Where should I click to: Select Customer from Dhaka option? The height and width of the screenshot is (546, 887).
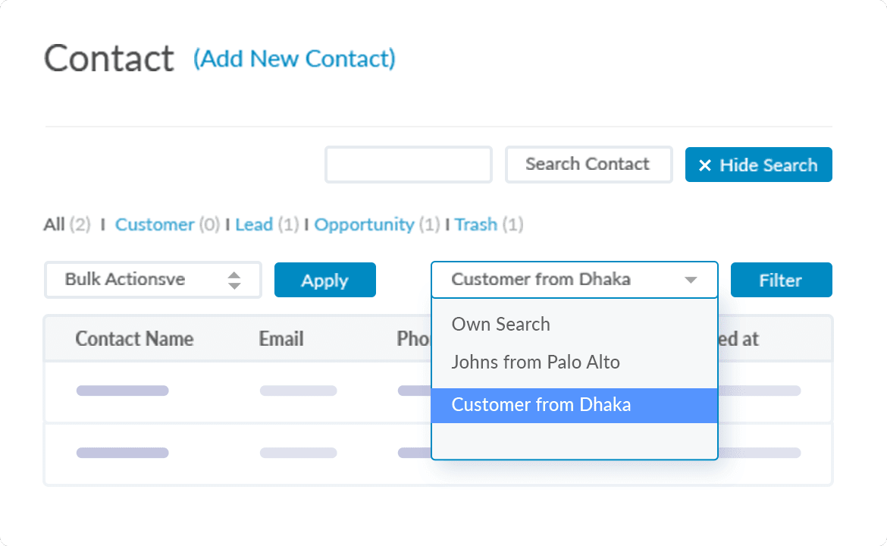coord(541,405)
